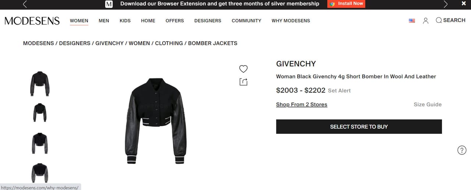Screen dimensions: 471x190
Task: Open the user account icon
Action: click(x=426, y=21)
